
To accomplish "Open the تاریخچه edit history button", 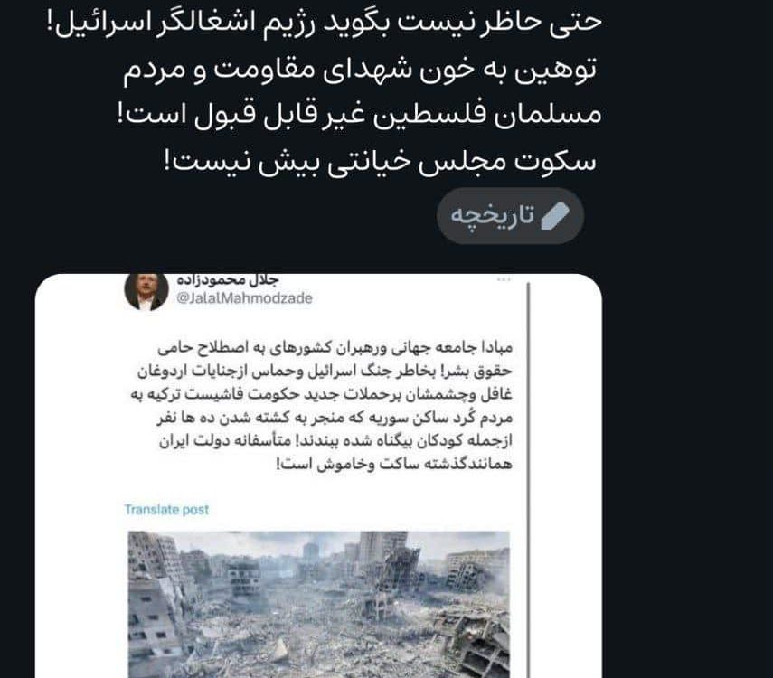I will point(510,216).
